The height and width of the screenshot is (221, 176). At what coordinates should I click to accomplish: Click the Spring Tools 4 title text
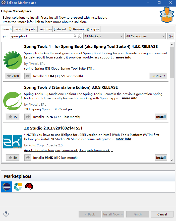[91, 47]
